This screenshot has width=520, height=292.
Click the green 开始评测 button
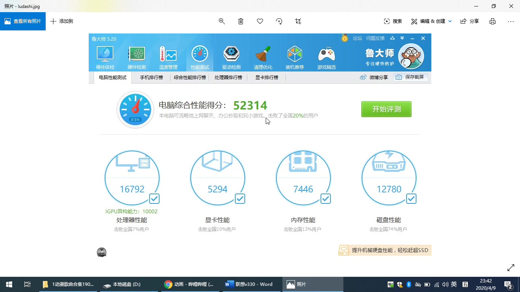point(386,109)
